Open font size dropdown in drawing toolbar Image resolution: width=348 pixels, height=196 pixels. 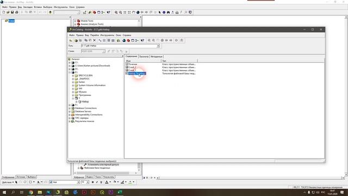(88, 182)
